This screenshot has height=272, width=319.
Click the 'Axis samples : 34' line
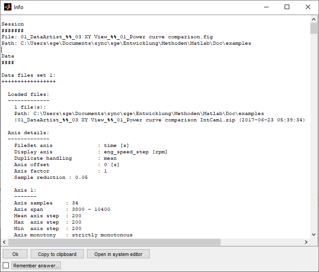[46, 203]
